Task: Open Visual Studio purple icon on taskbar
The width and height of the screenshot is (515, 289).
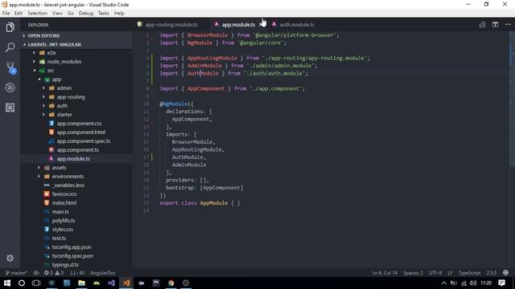Action: (111, 283)
